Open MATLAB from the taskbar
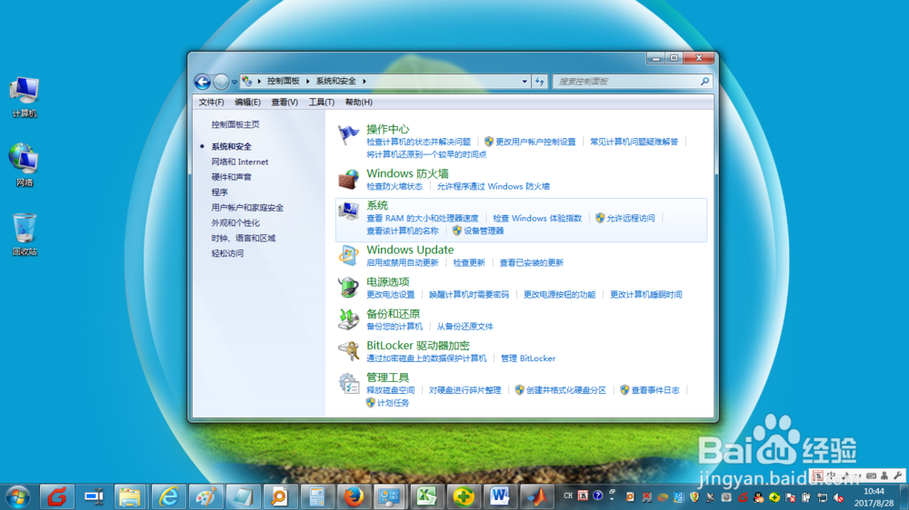Viewport: 909px width, 510px height. click(x=537, y=496)
